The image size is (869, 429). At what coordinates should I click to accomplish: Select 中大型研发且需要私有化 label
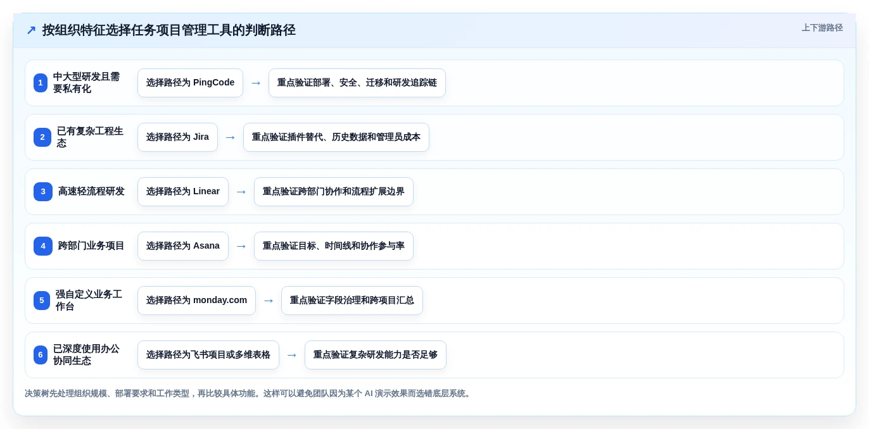[x=87, y=83]
